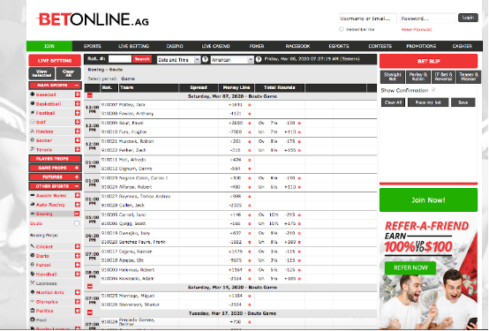Open the CASINO navigation menu
Image resolution: width=489 pixels, height=331 pixels.
point(175,46)
